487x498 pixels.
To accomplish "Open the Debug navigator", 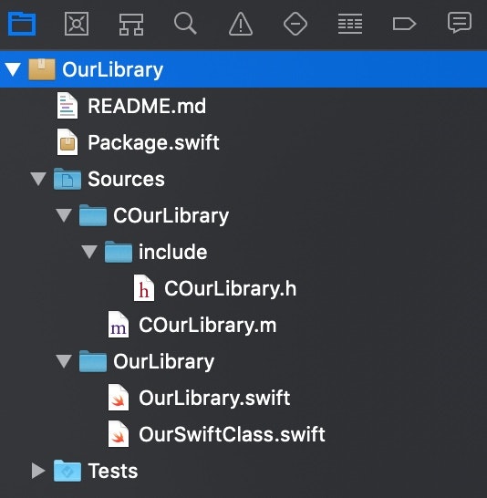I will (x=350, y=24).
